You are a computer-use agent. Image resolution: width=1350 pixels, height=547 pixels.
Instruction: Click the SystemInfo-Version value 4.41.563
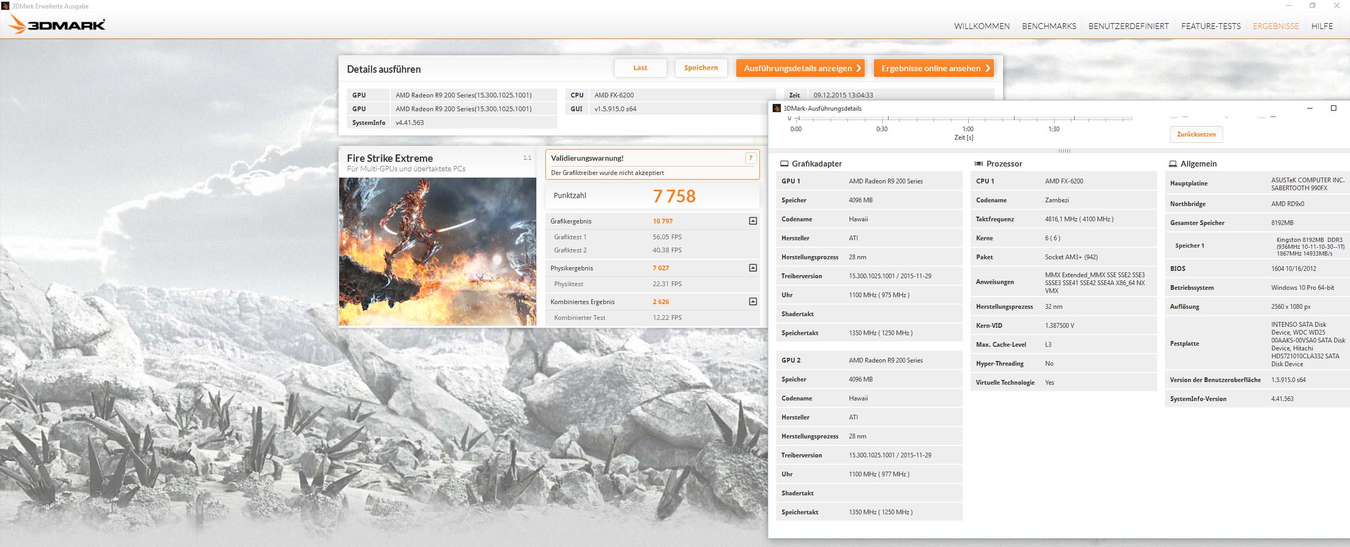[1282, 399]
